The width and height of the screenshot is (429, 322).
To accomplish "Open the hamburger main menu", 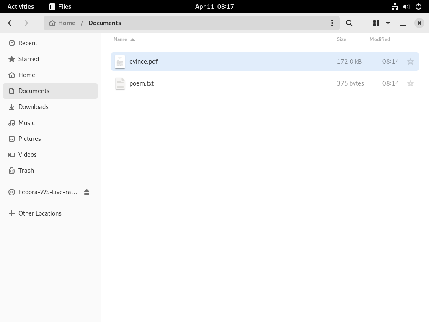I will pyautogui.click(x=403, y=23).
